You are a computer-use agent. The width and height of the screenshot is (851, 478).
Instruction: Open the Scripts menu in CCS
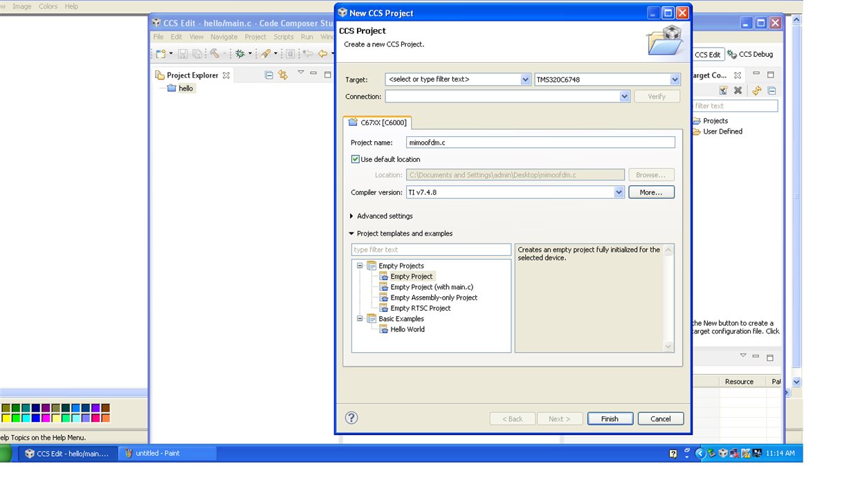(x=284, y=37)
